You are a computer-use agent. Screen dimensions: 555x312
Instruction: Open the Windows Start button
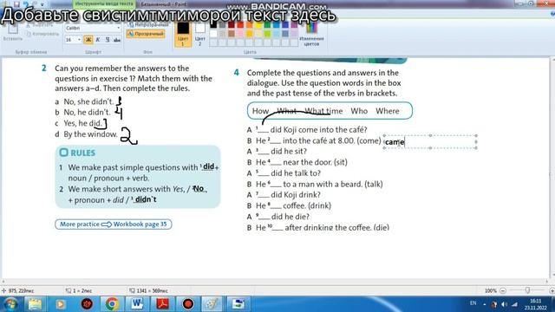10,304
